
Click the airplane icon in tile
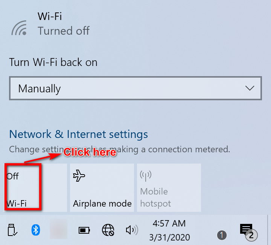79,176
